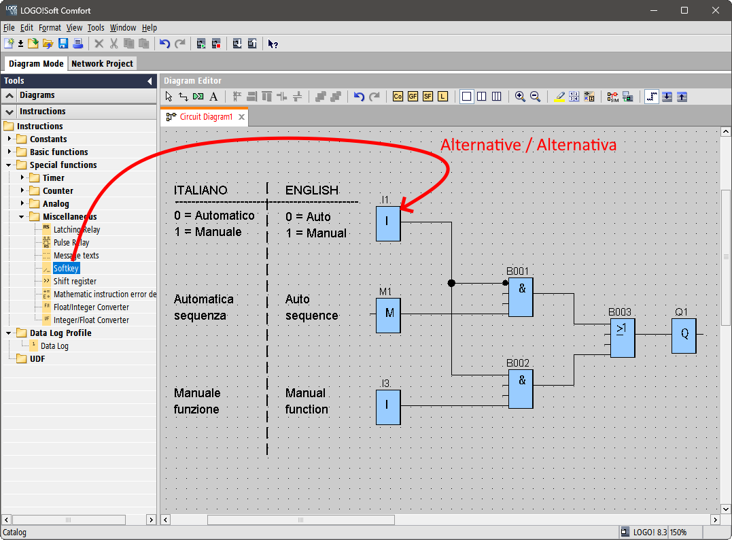Choose the Text tool 'A' icon
Image resolution: width=732 pixels, height=540 pixels.
[213, 97]
